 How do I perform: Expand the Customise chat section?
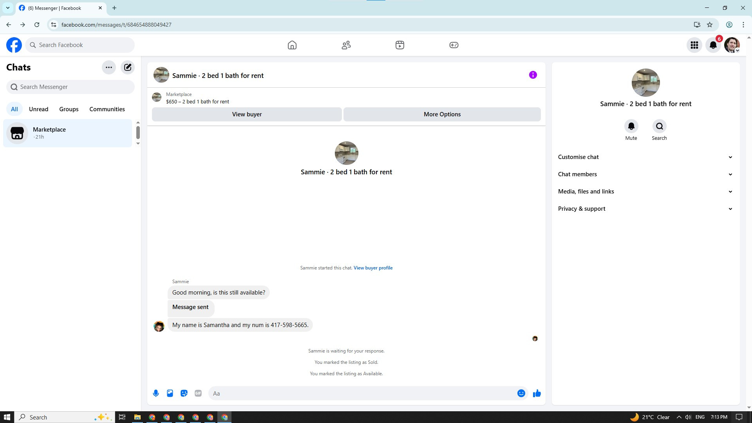(x=645, y=157)
